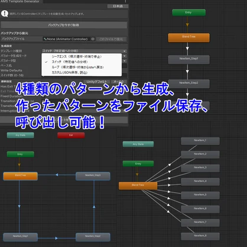This screenshot has width=247, height=247.
Task: Select the NewItem_7 state node
Action: [x=200, y=223]
